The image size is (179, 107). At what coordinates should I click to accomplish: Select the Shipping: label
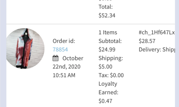pos(111,58)
